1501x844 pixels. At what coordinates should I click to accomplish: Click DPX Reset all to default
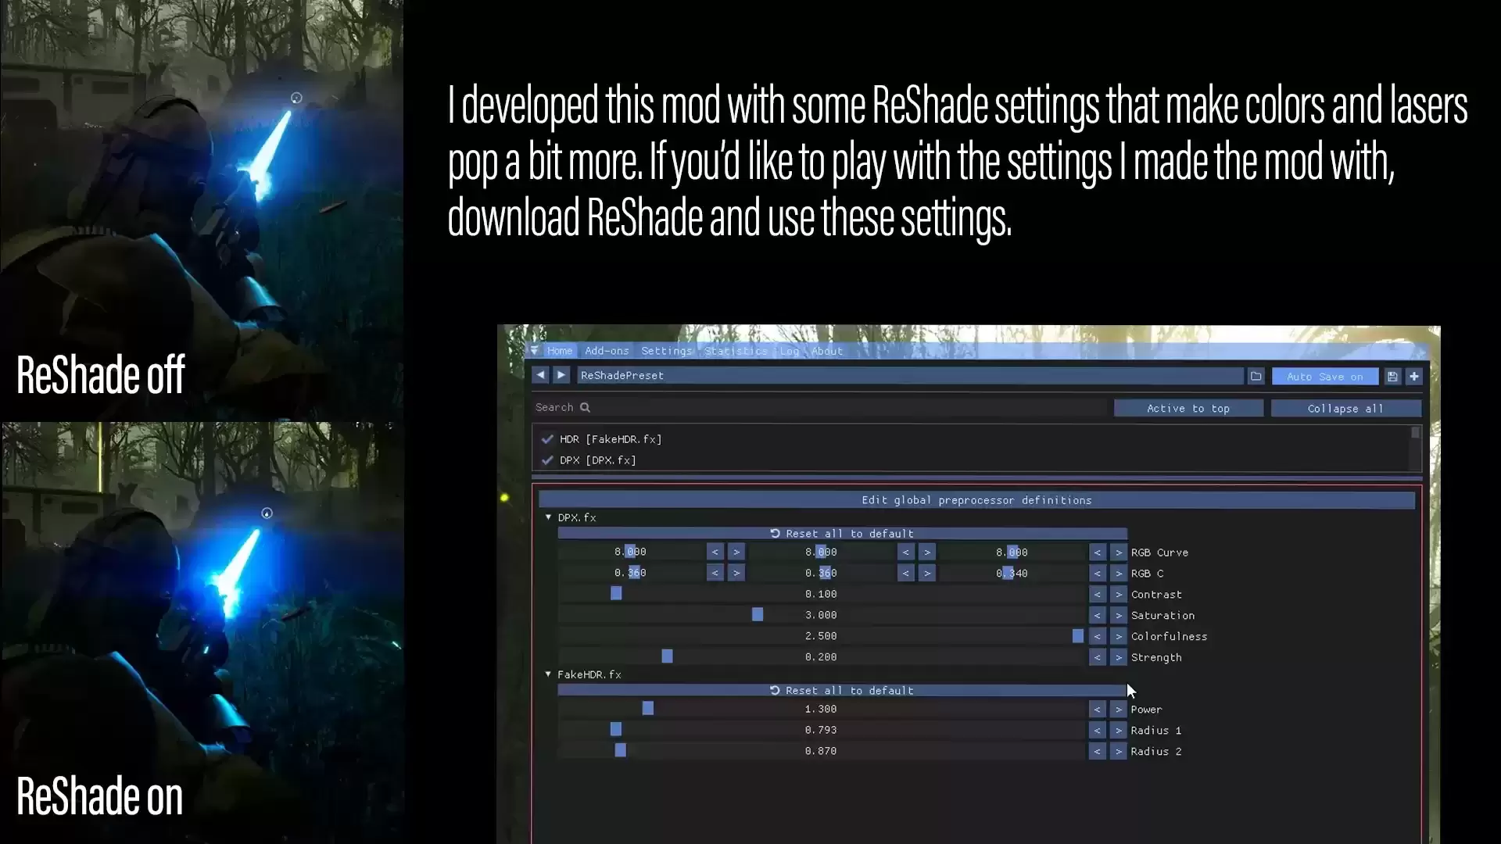842,534
